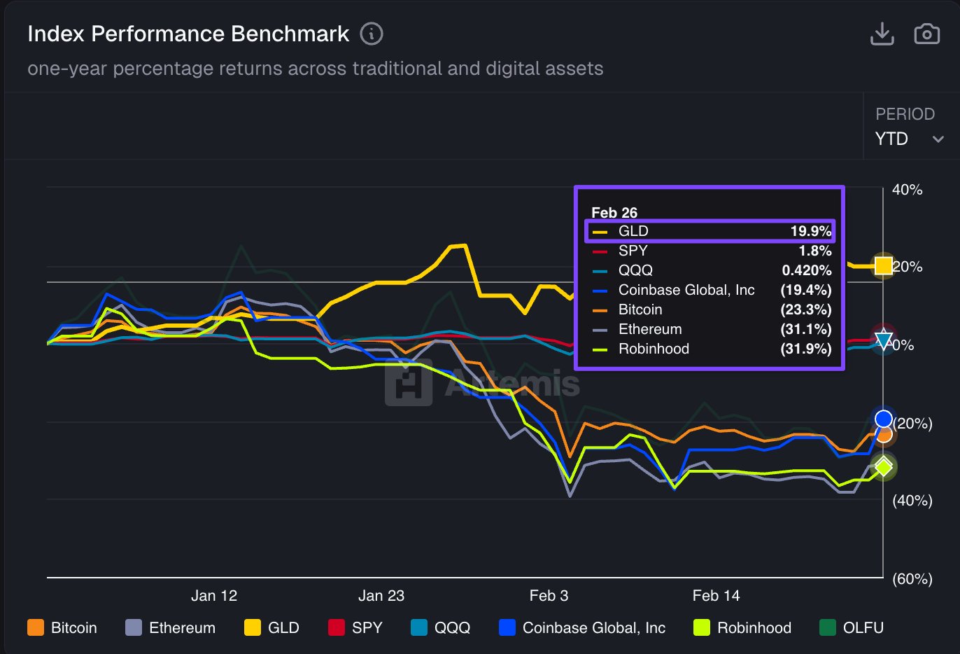The image size is (960, 654).
Task: Hide the GLD series via the bottom legend
Action: click(x=271, y=627)
